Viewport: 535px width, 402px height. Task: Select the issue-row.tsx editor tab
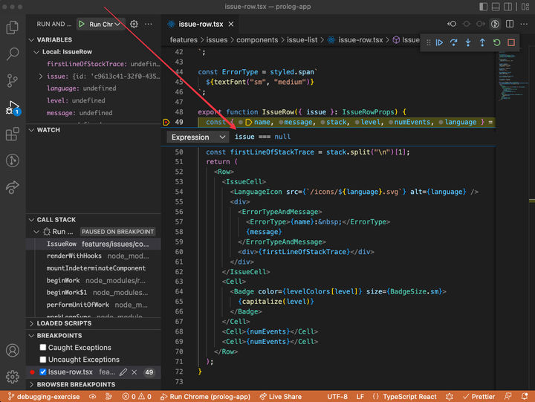201,24
